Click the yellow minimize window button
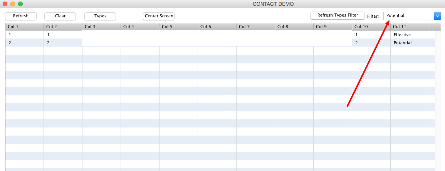Screen dimensions: 445x171 click(13, 4)
